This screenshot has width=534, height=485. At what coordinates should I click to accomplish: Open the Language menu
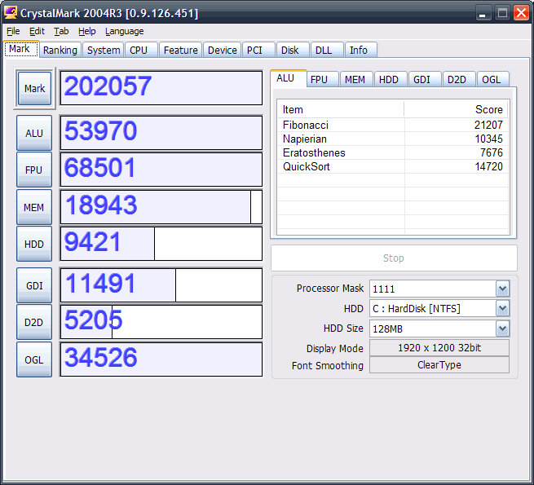pos(124,31)
